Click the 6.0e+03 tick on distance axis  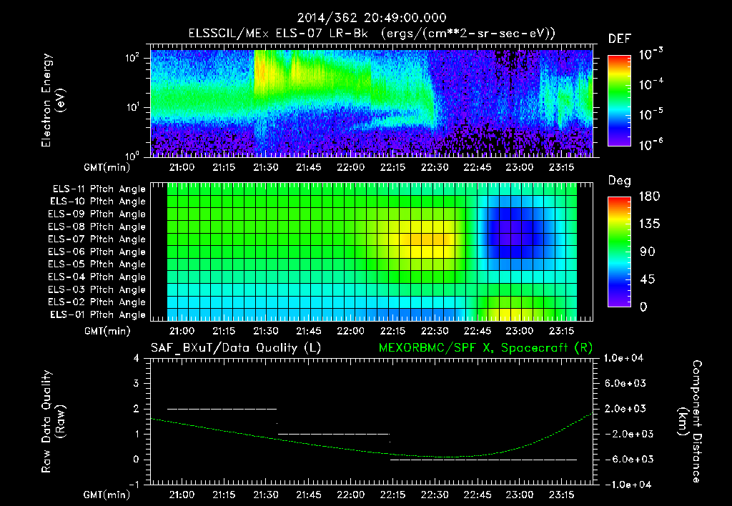(x=625, y=383)
